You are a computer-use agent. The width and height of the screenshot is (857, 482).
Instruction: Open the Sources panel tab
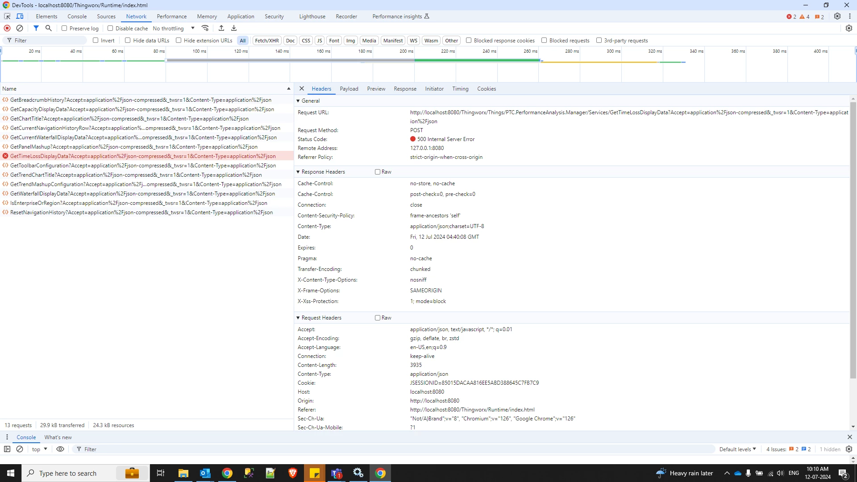click(x=106, y=17)
